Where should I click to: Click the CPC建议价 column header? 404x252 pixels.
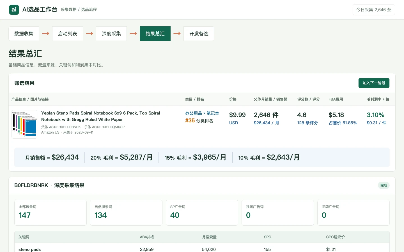[x=335, y=237]
